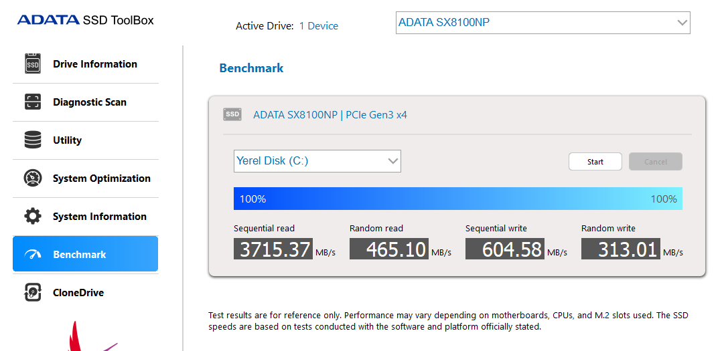Switch to the System Optimization page
This screenshot has width=724, height=351.
click(x=86, y=179)
